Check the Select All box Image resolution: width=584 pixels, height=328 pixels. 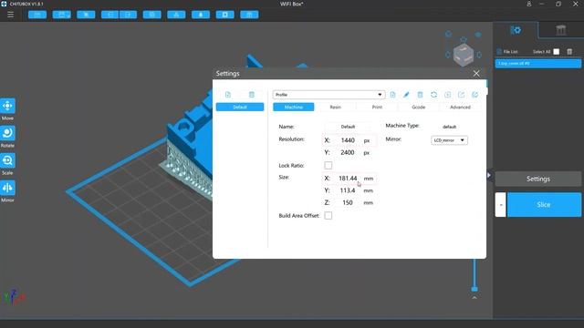(x=556, y=52)
